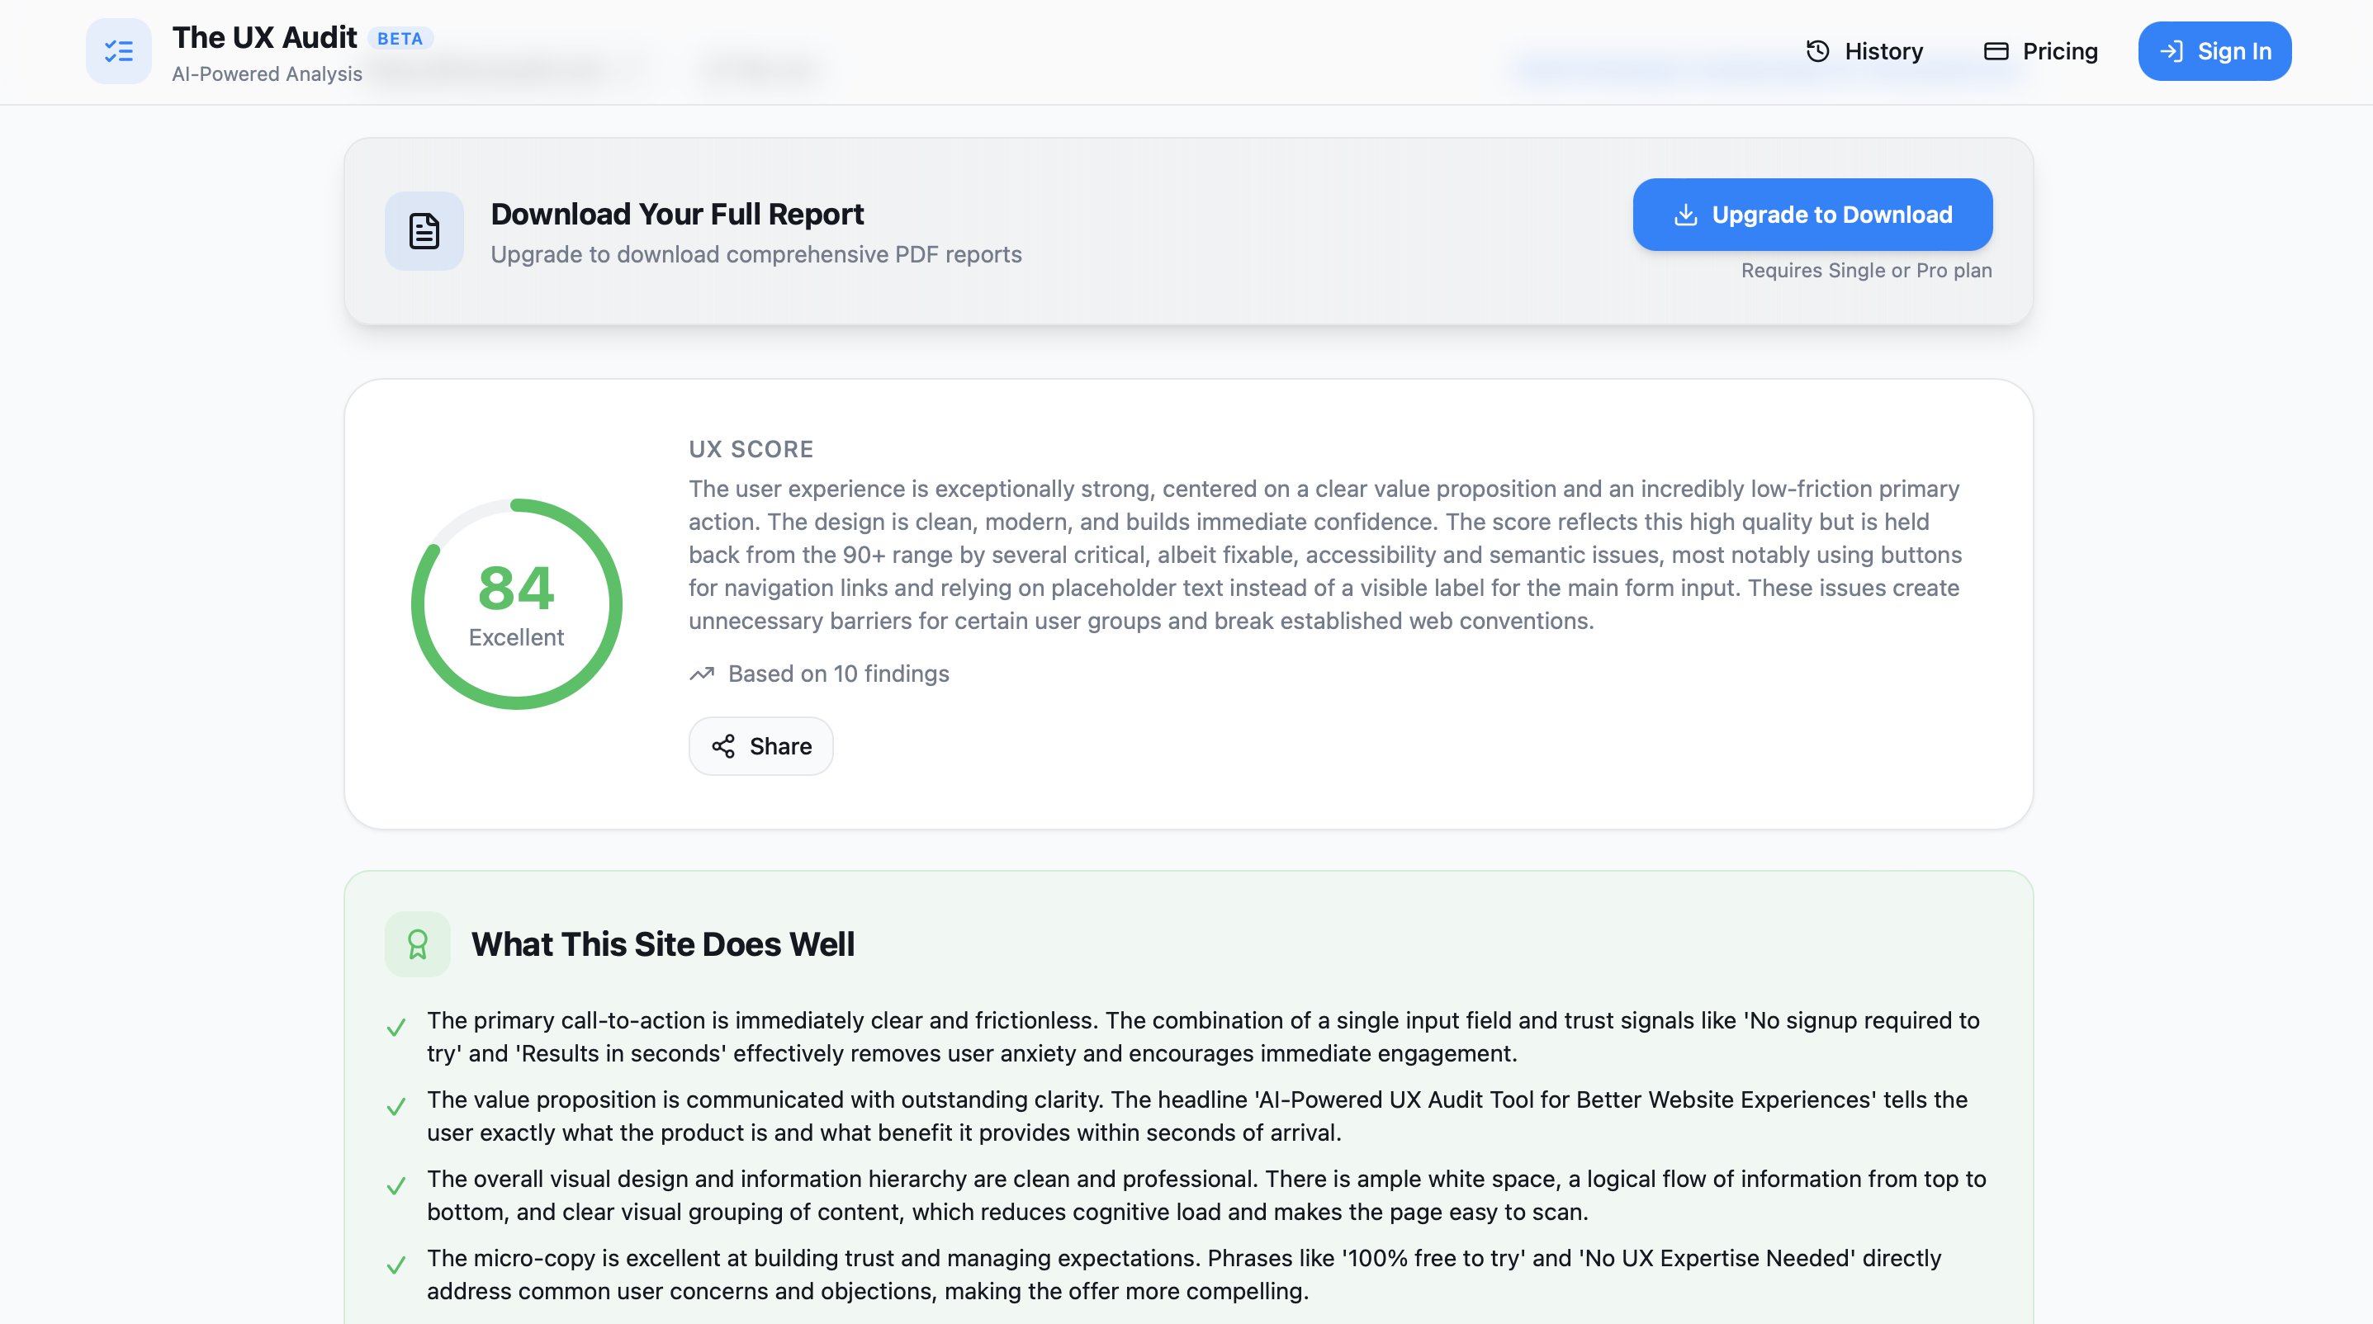Screen dimensions: 2373x1324
Task: Click the Share button under the UX score
Action: coord(761,746)
